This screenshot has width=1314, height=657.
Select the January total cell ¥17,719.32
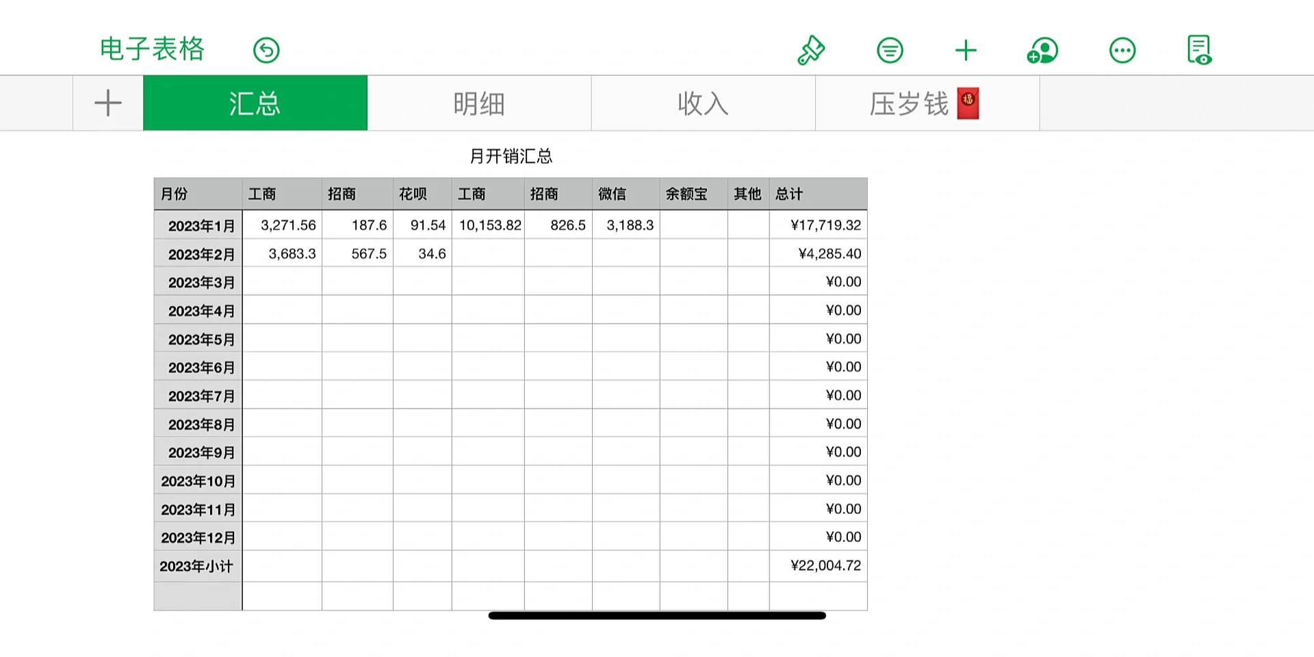(819, 225)
